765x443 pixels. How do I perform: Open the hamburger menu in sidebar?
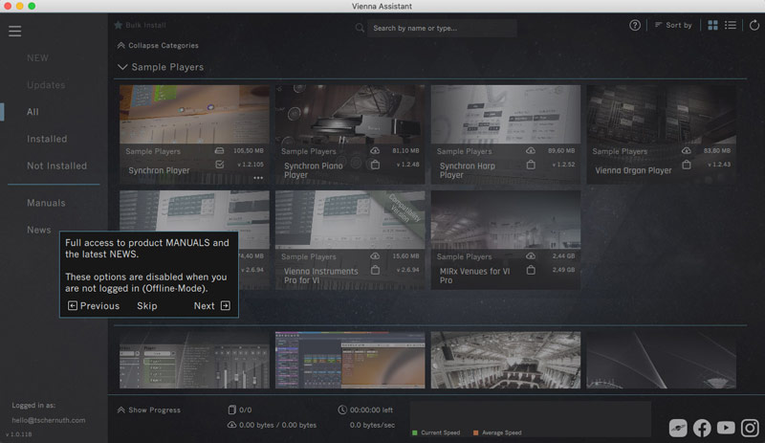14,31
